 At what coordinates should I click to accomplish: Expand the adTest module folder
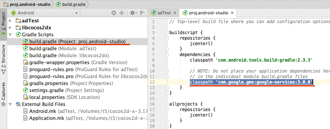click(x=10, y=21)
